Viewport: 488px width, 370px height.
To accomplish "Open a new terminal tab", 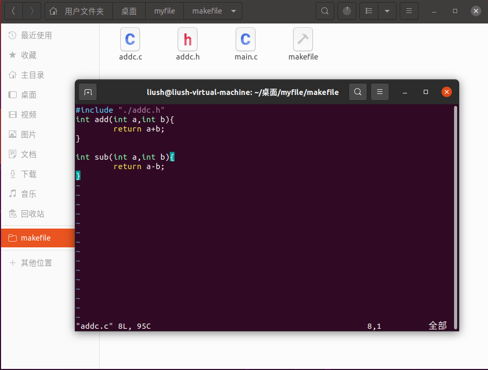I will [x=88, y=92].
